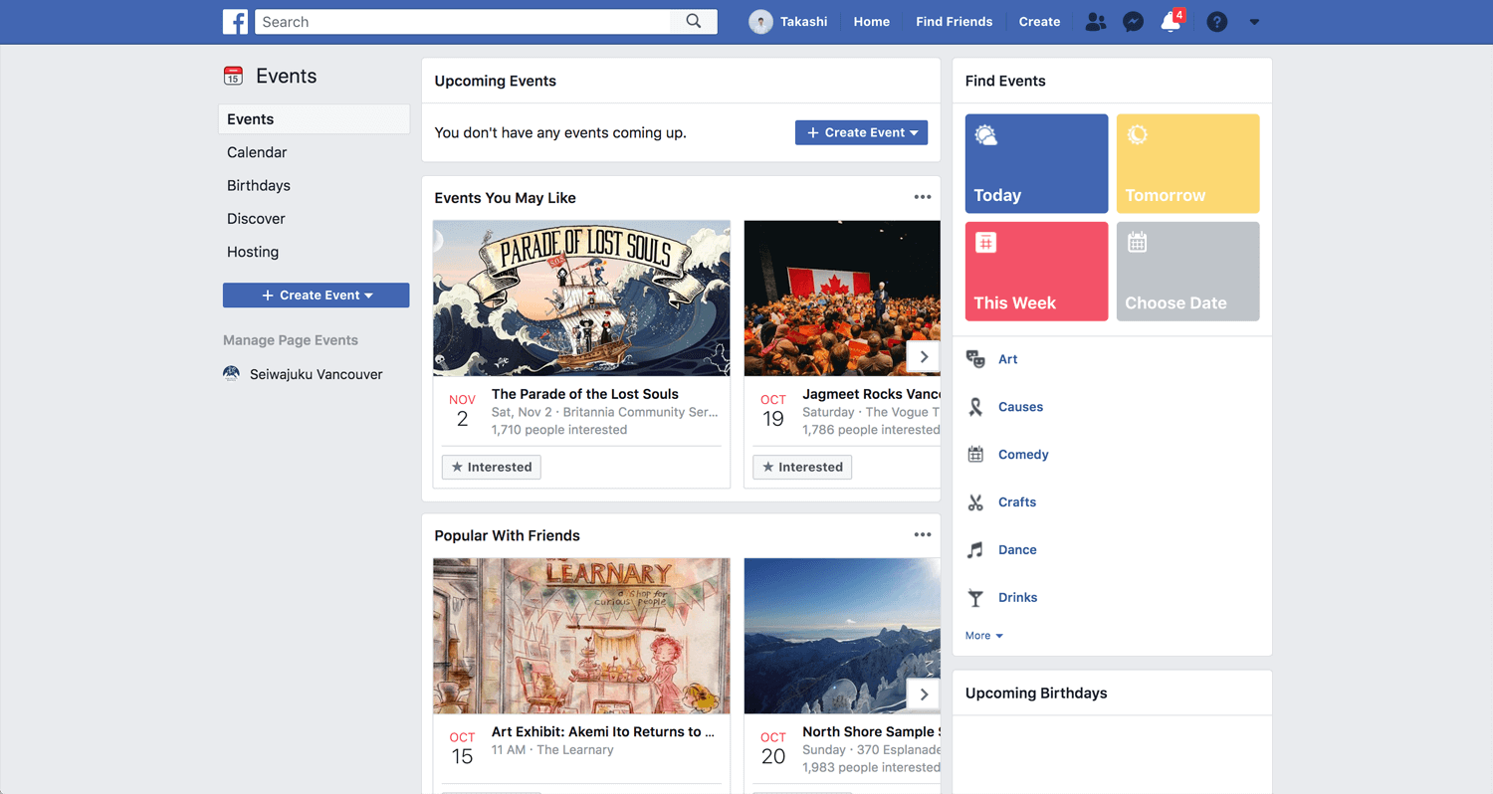Click the search magnifier button
The height and width of the screenshot is (794, 1493).
pos(694,22)
